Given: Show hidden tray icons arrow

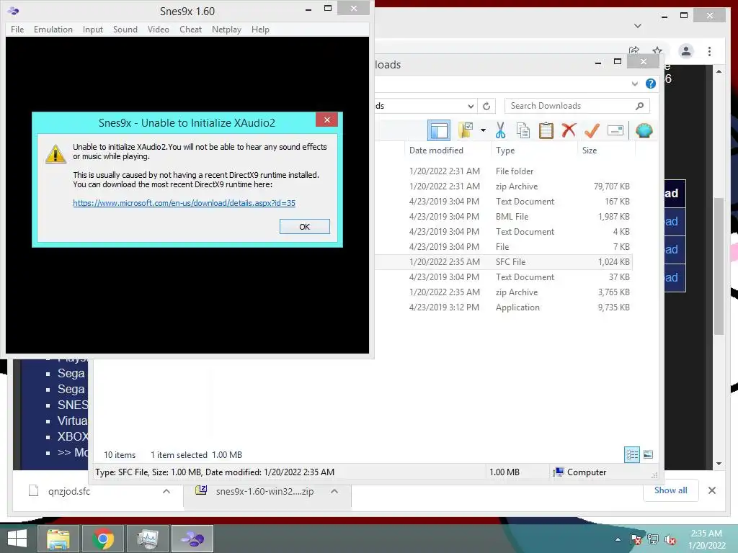Looking at the screenshot, I should pyautogui.click(x=618, y=539).
